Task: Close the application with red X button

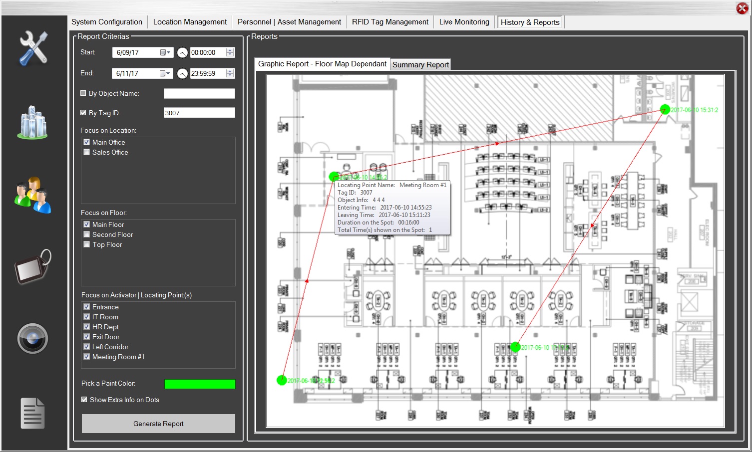Action: tap(742, 8)
